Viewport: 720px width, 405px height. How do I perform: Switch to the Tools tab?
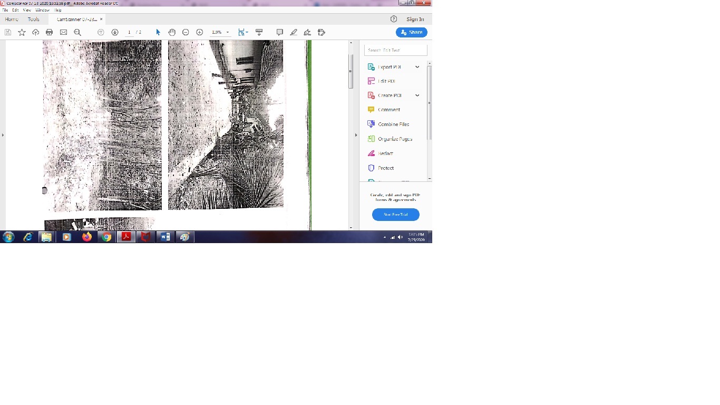tap(33, 20)
